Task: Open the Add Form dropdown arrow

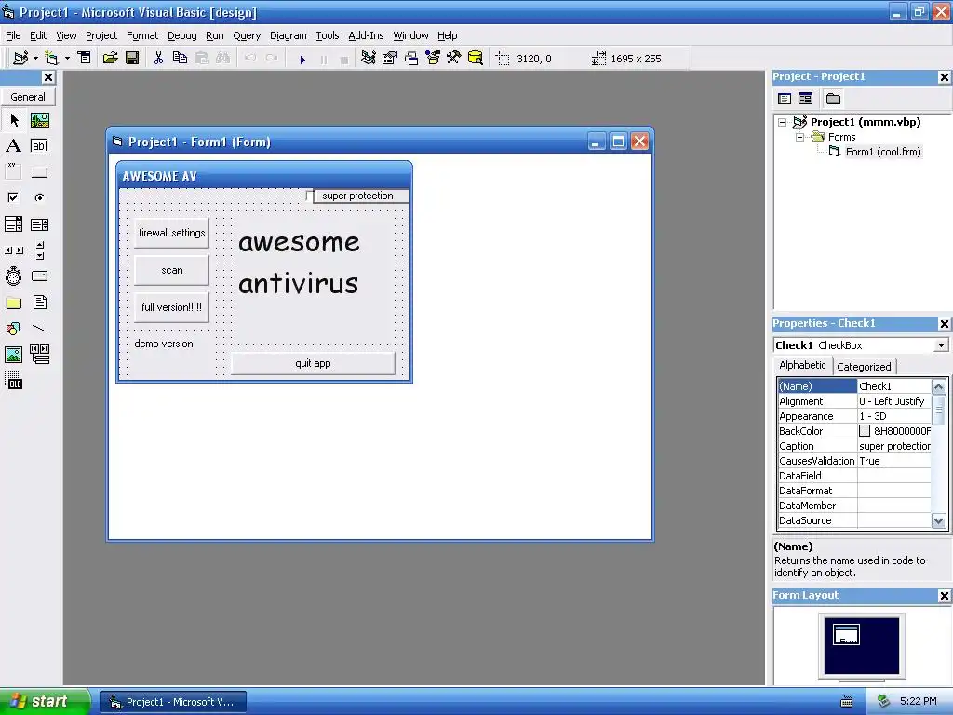Action: [x=67, y=59]
